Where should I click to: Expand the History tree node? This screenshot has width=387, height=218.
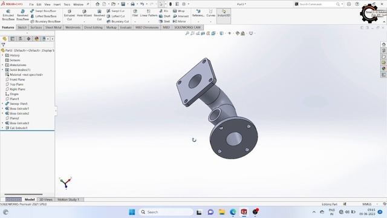pyautogui.click(x=2, y=55)
